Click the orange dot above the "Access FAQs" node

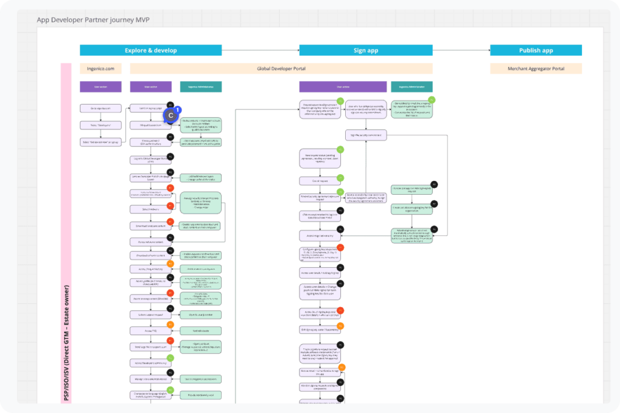170,325
